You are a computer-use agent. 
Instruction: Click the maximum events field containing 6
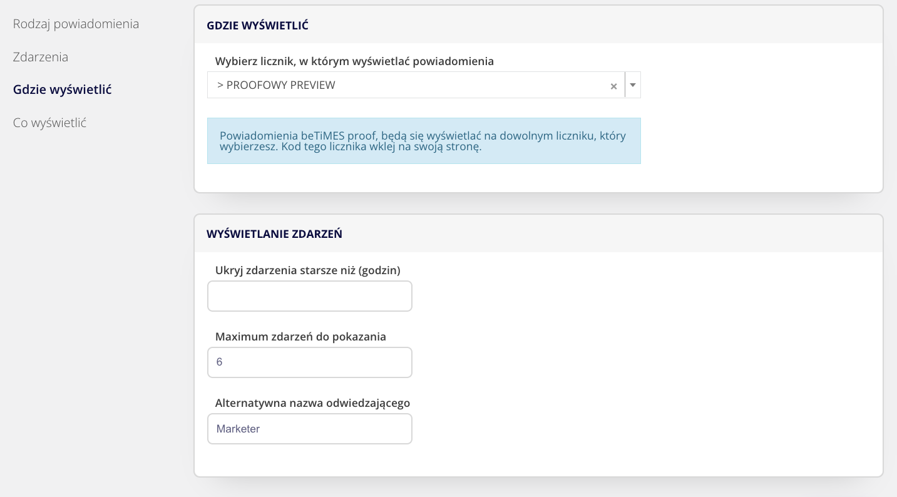(x=309, y=362)
